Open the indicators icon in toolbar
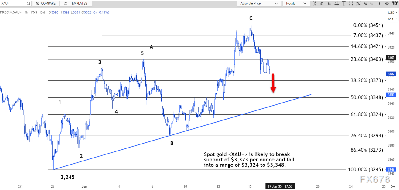The height and width of the screenshot is (190, 399). (x=322, y=3)
